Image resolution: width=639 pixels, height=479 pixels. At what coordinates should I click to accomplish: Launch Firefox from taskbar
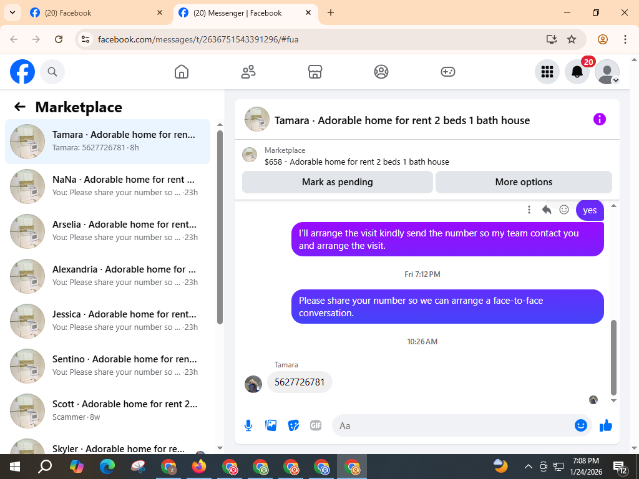coord(199,467)
